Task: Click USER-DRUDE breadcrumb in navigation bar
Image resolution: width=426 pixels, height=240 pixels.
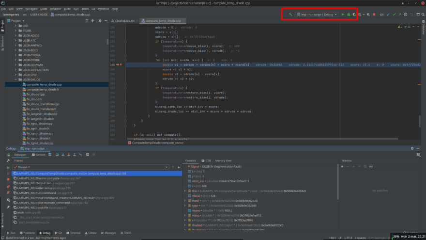Action: (39, 15)
